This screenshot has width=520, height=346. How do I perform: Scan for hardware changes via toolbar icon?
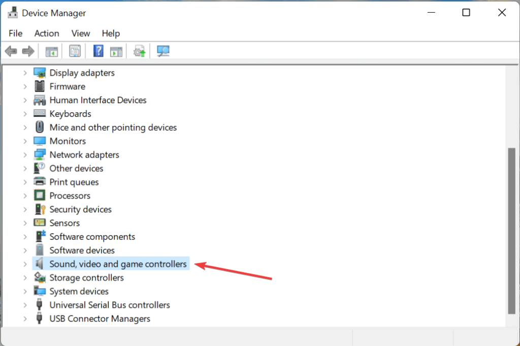[x=162, y=51]
